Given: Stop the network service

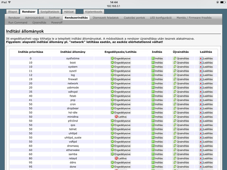Looking at the screenshot, I should [x=206, y=84].
